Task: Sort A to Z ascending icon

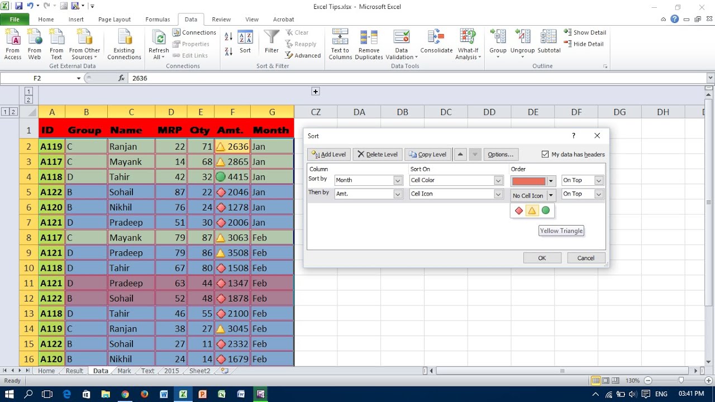Action: click(x=228, y=36)
